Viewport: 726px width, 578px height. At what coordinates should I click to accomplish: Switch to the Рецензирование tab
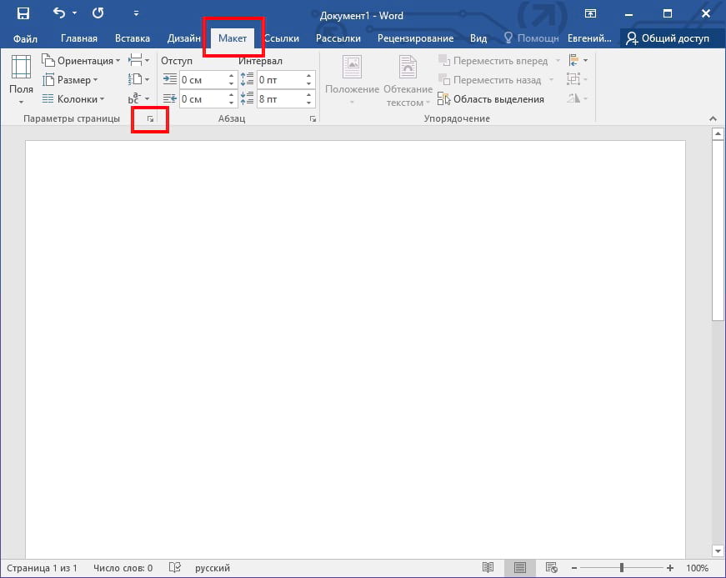coord(415,38)
